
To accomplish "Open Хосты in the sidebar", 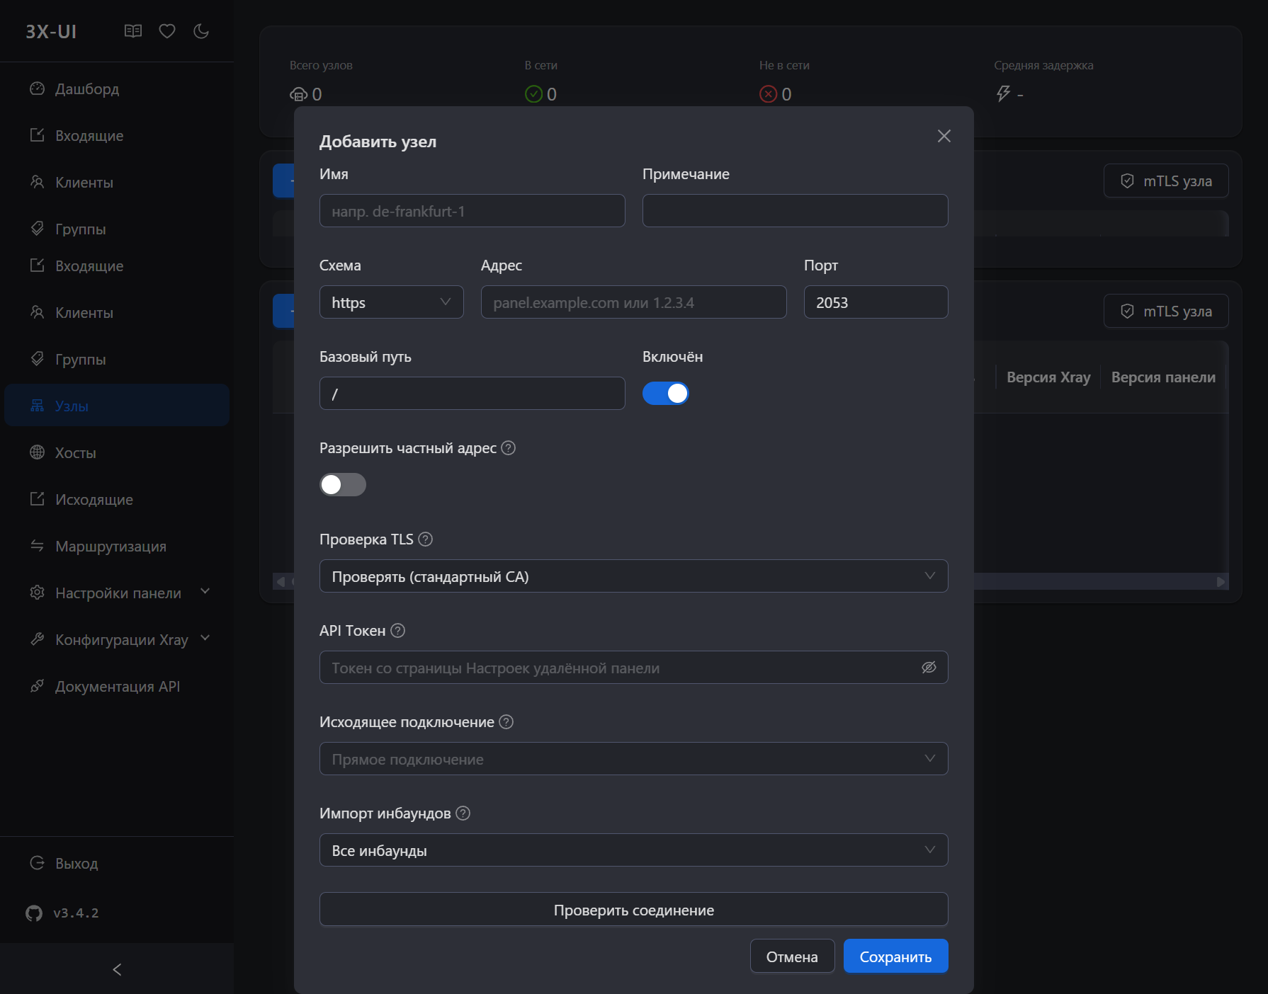I will click(117, 453).
